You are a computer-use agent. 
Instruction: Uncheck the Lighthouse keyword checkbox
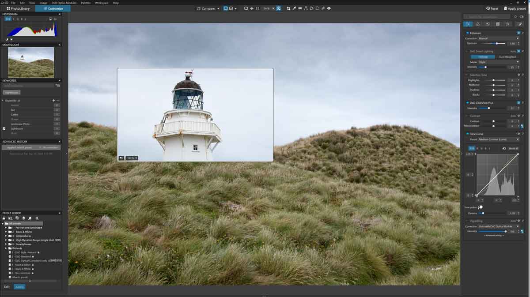click(4, 129)
